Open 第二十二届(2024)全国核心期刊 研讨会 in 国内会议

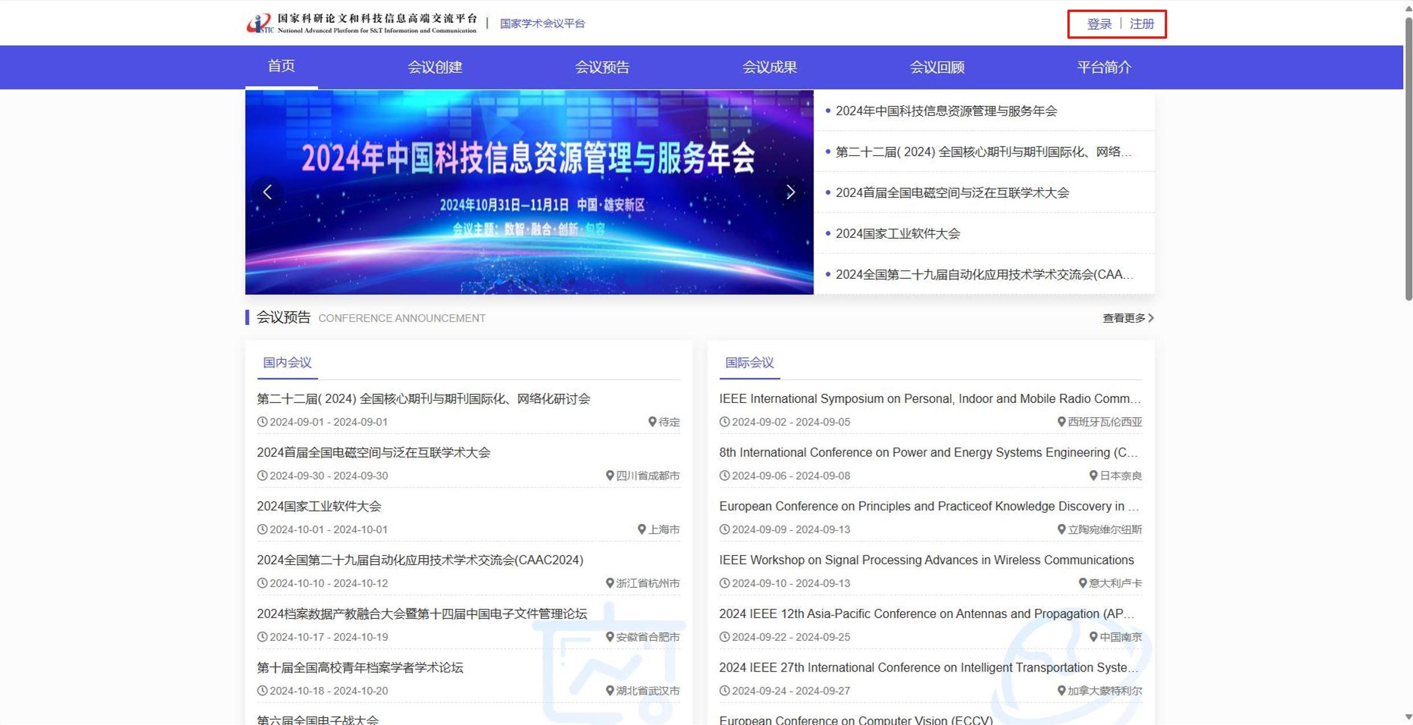[x=424, y=399]
